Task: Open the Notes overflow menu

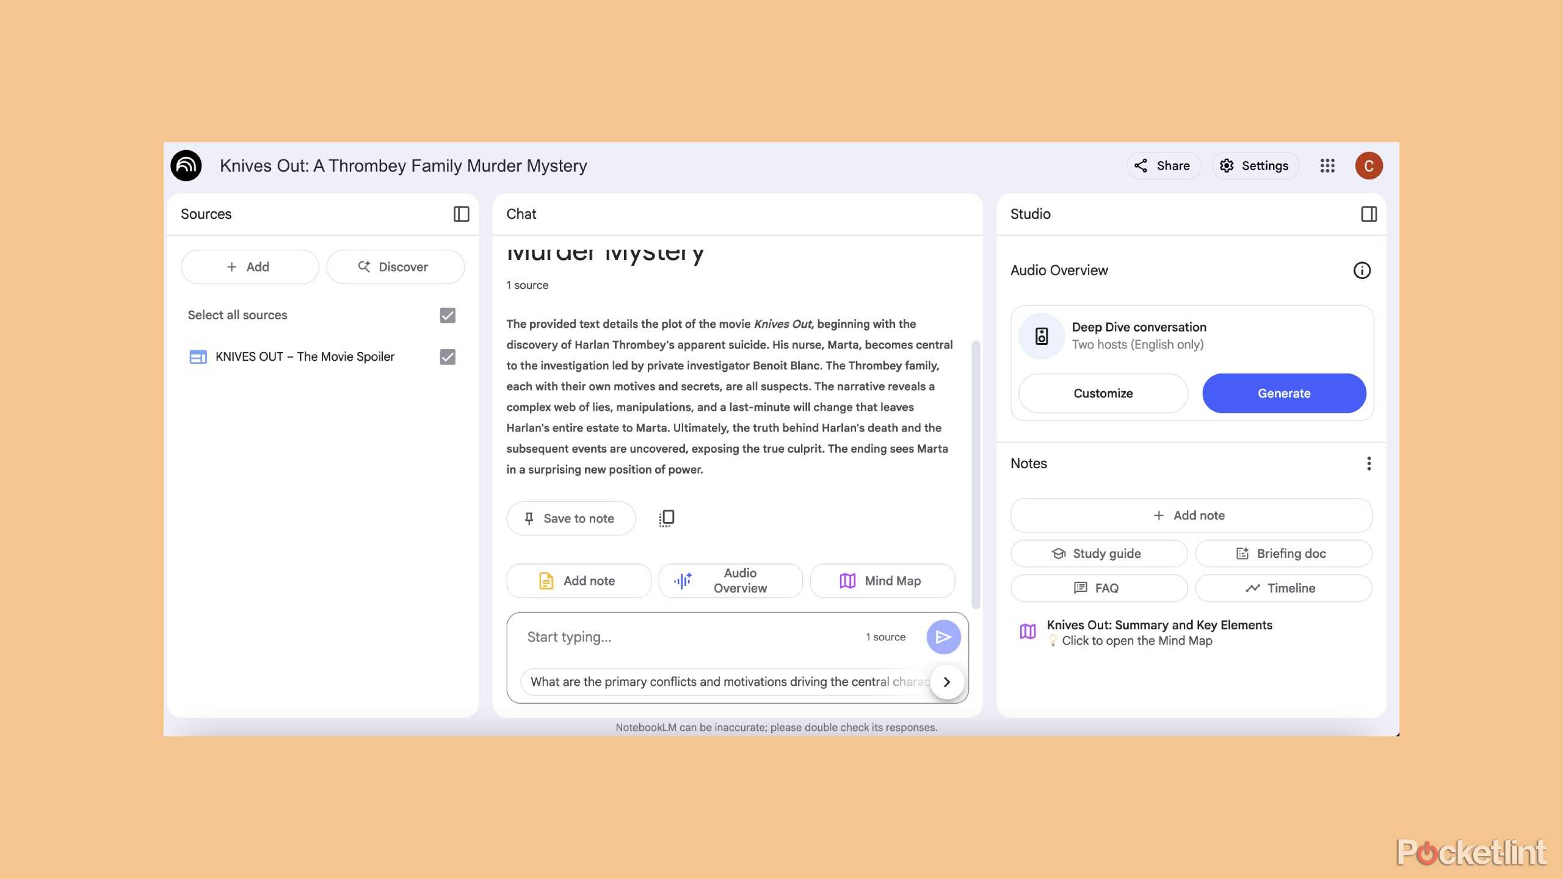Action: (1368, 464)
